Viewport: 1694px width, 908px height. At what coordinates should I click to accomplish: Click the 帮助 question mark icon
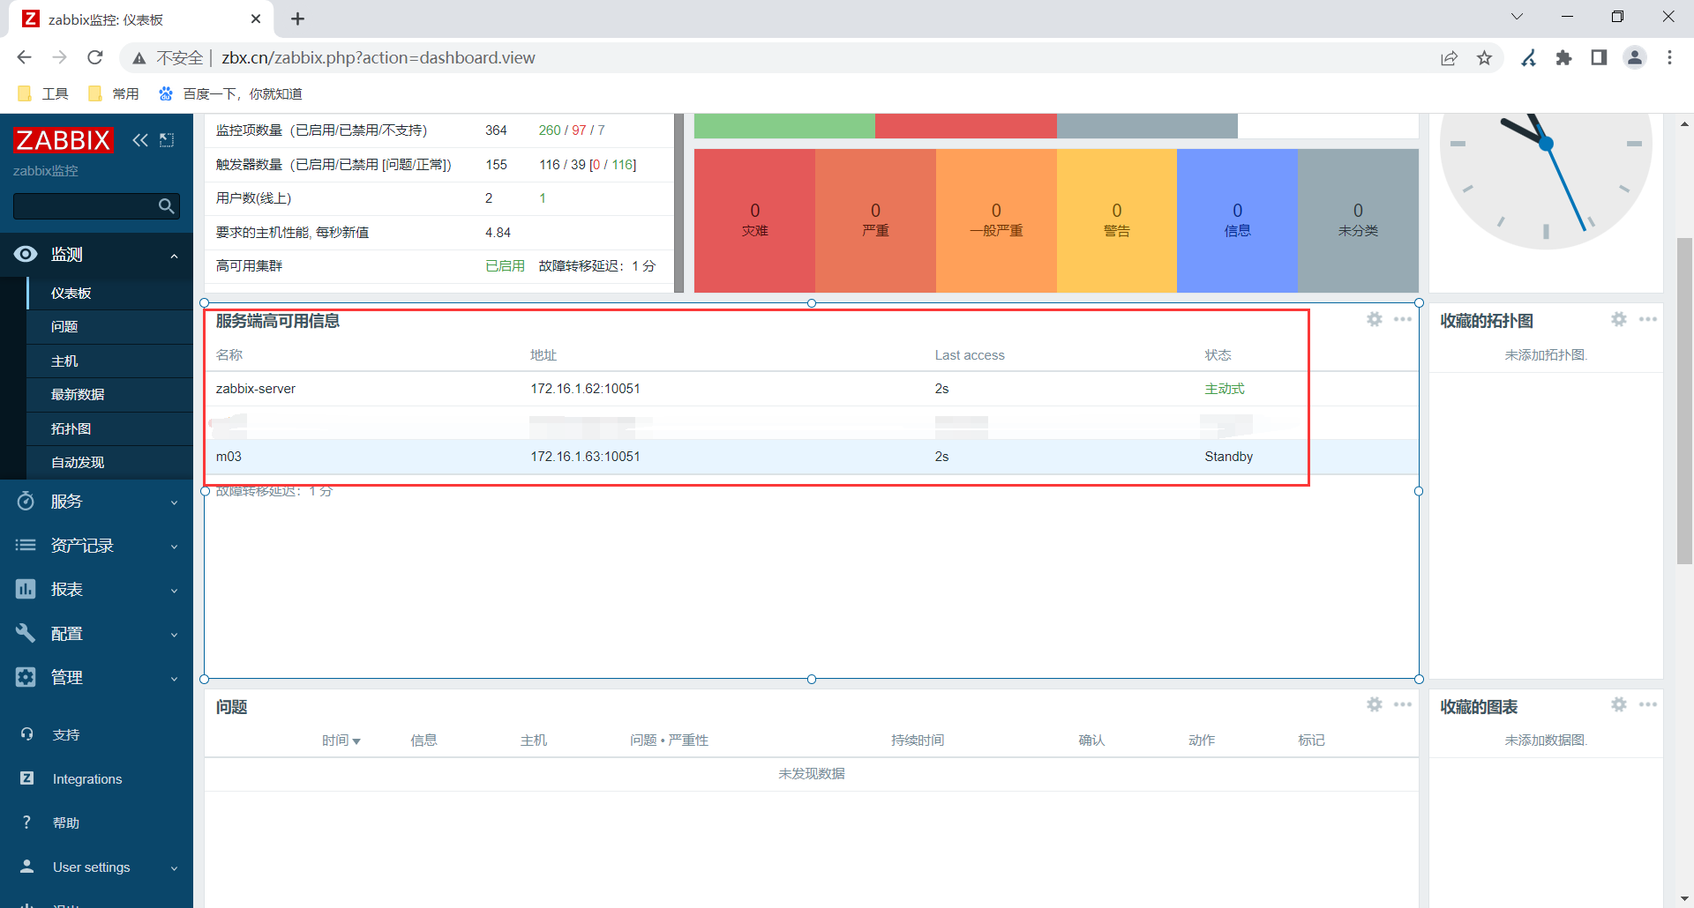pos(27,822)
